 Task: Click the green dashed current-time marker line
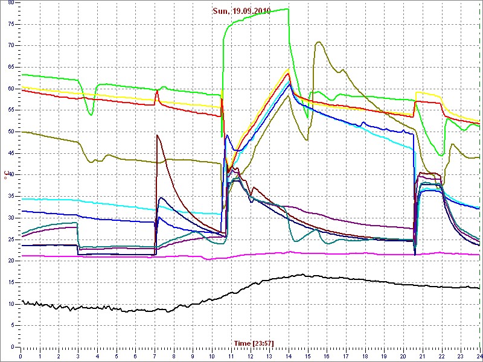tap(479, 175)
